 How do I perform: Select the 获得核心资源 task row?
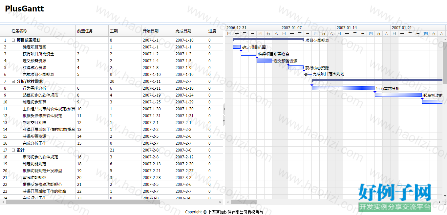tap(112, 67)
